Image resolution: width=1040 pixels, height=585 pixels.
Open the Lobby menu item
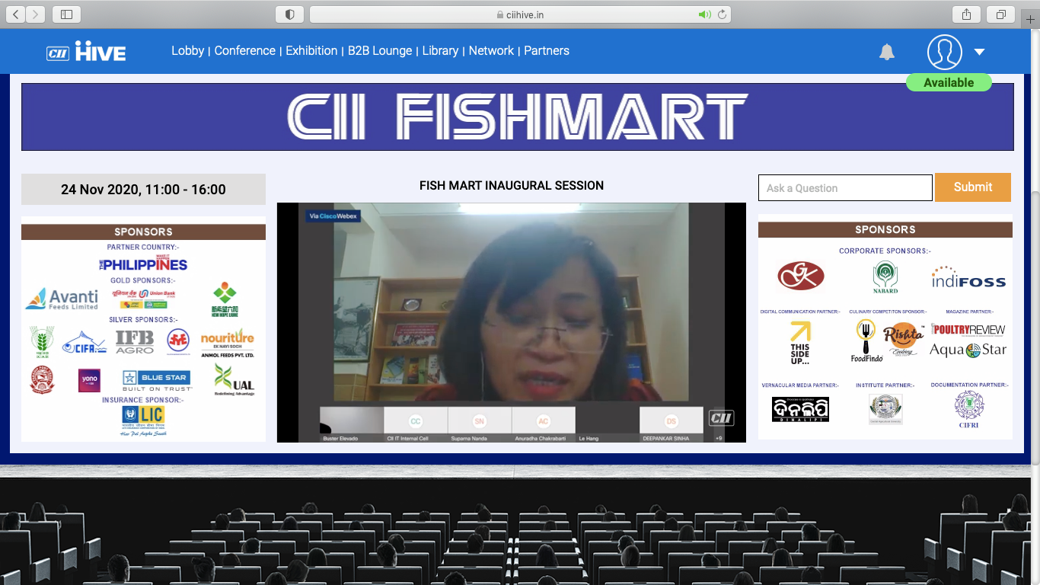[x=187, y=51]
